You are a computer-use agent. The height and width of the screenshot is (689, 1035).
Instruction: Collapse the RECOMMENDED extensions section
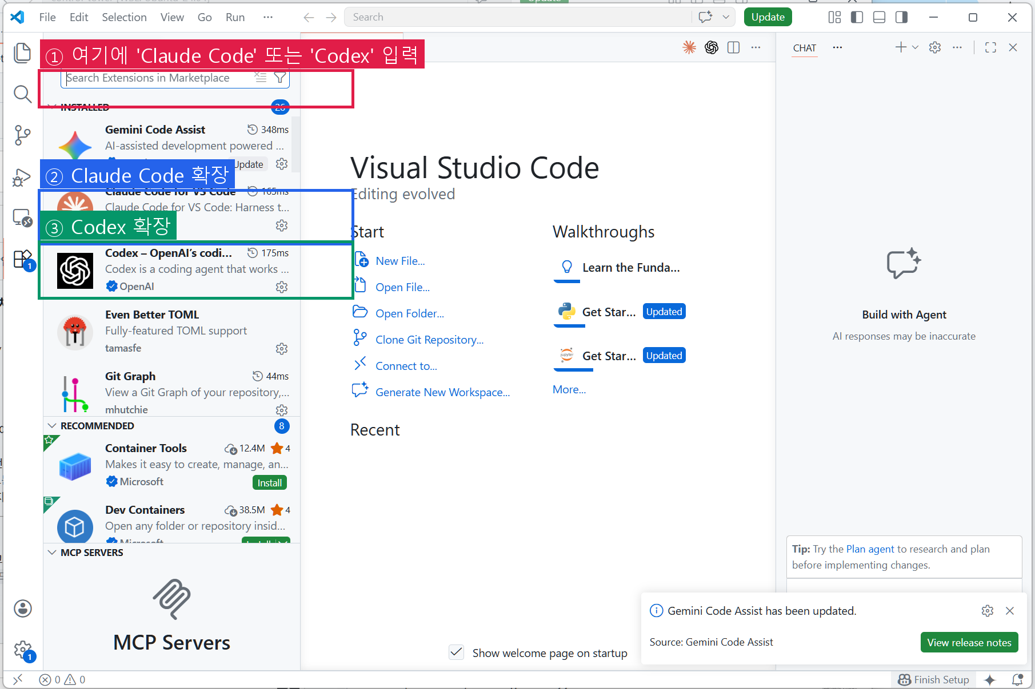[x=52, y=426]
